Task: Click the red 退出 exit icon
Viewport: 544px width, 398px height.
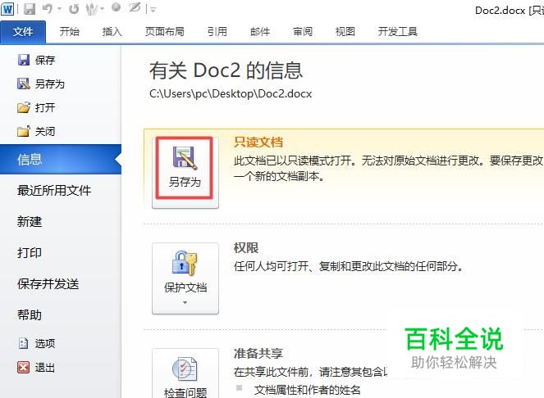Action: coord(23,367)
